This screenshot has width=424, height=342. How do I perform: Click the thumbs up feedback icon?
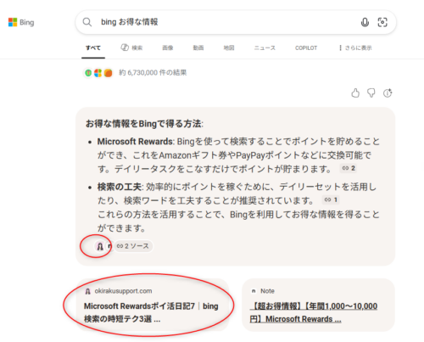click(x=355, y=93)
